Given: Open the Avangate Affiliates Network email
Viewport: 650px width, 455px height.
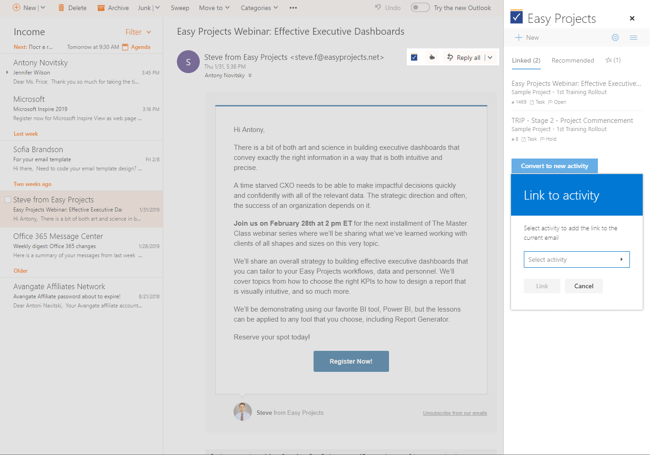Looking at the screenshot, I should tap(81, 296).
